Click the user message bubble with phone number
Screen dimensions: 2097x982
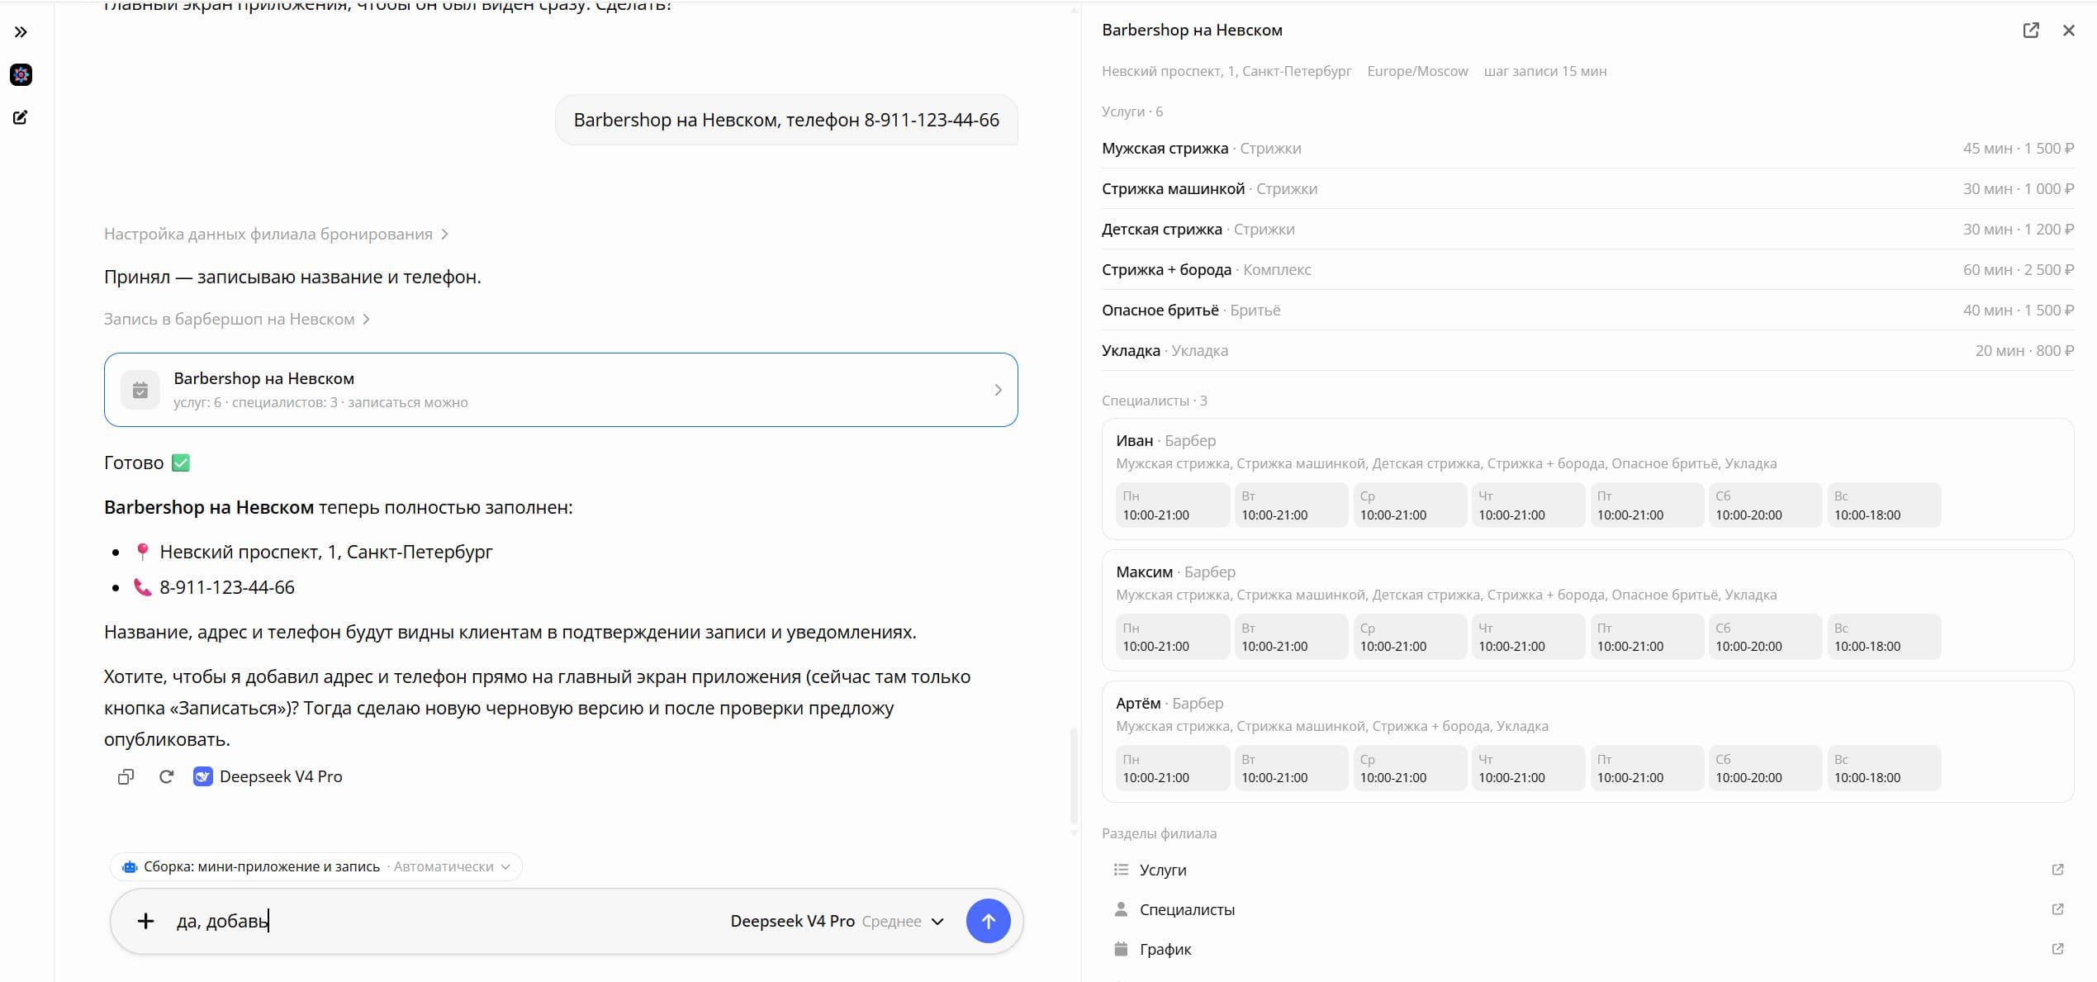786,121
